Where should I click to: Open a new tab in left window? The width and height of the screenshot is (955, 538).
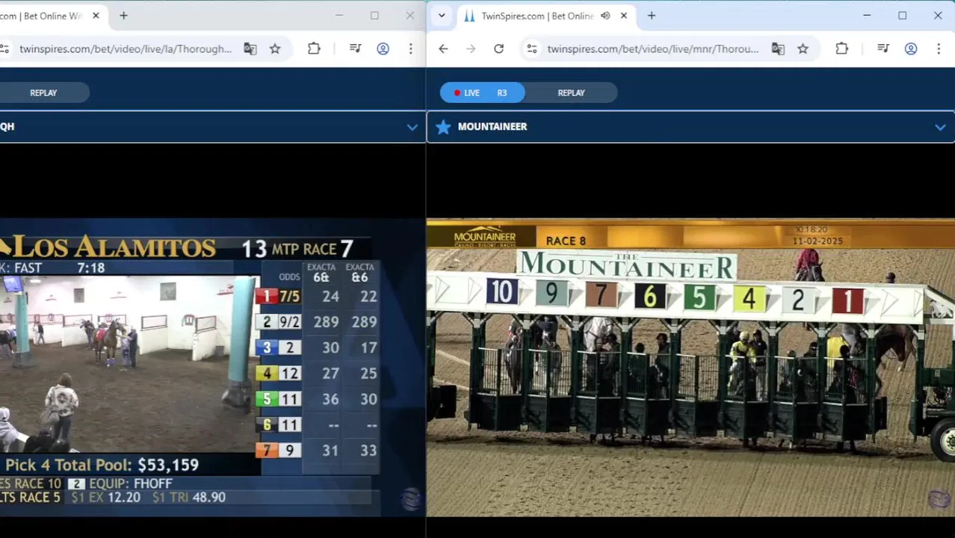[x=123, y=16]
